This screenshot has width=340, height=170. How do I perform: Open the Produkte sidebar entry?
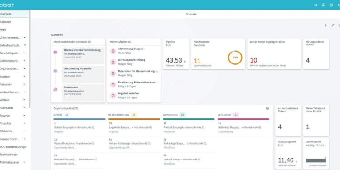point(14,123)
